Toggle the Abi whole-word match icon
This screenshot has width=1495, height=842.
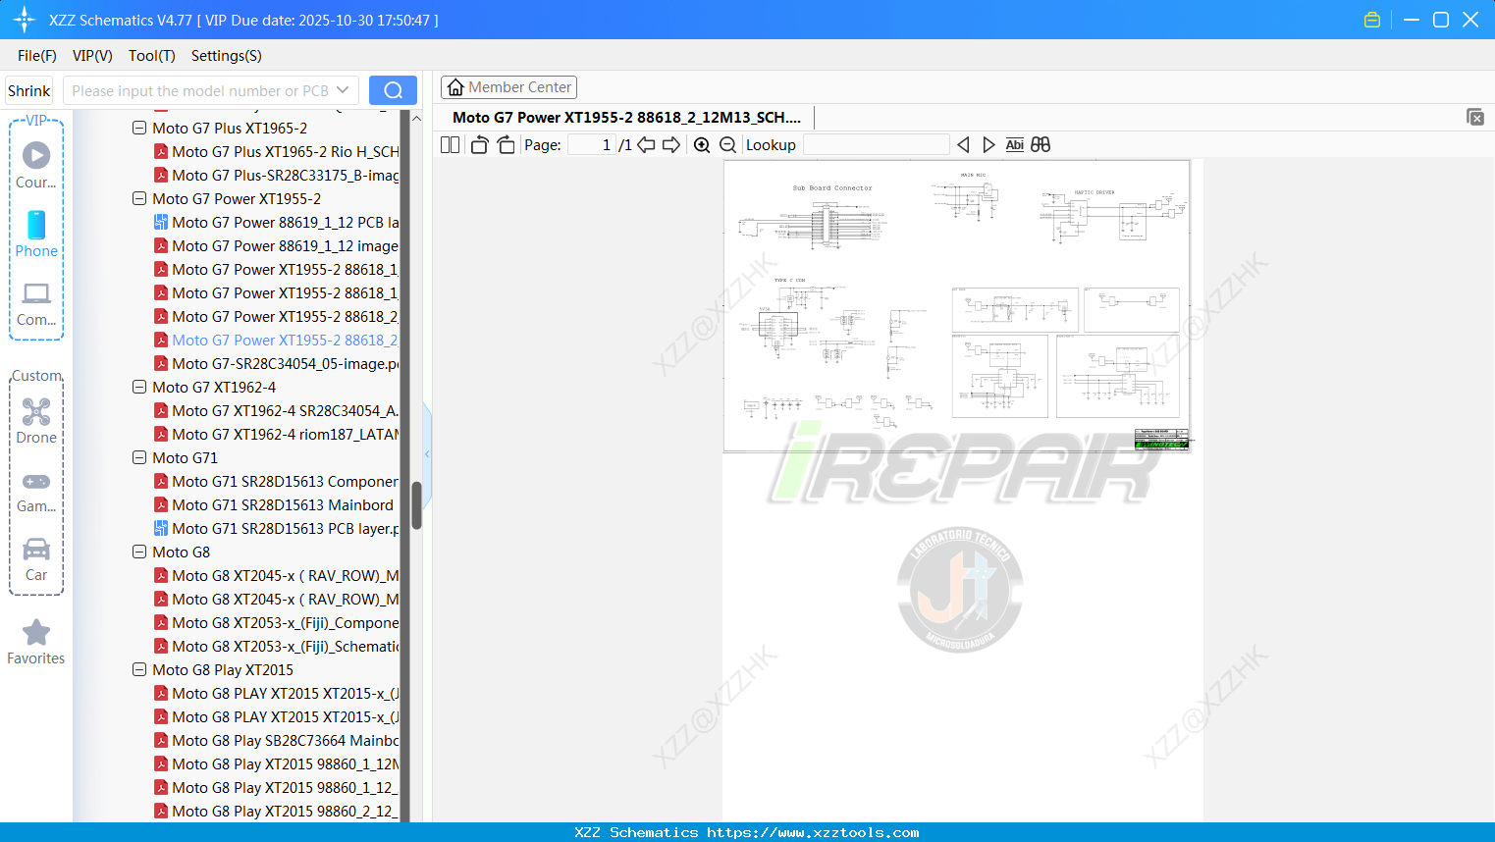(x=1014, y=145)
